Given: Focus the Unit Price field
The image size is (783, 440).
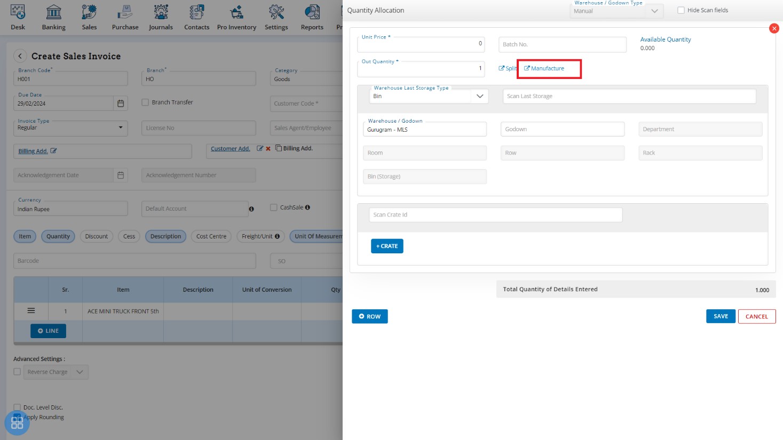Looking at the screenshot, I should tap(421, 44).
